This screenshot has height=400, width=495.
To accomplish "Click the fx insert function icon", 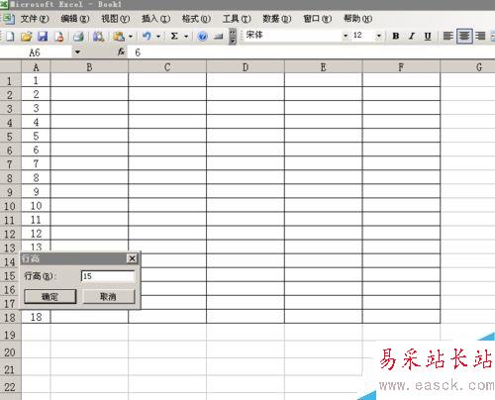I will click(x=122, y=51).
